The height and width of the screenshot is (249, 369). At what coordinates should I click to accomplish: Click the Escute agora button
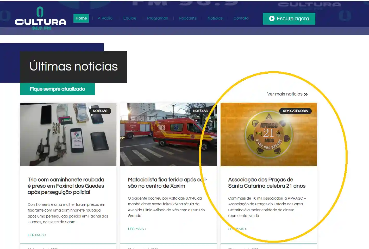(x=289, y=19)
